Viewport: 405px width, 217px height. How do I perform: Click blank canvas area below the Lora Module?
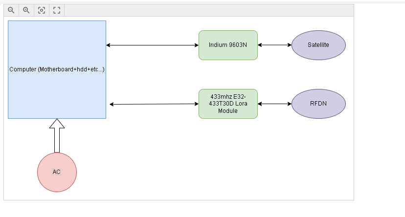(x=228, y=156)
